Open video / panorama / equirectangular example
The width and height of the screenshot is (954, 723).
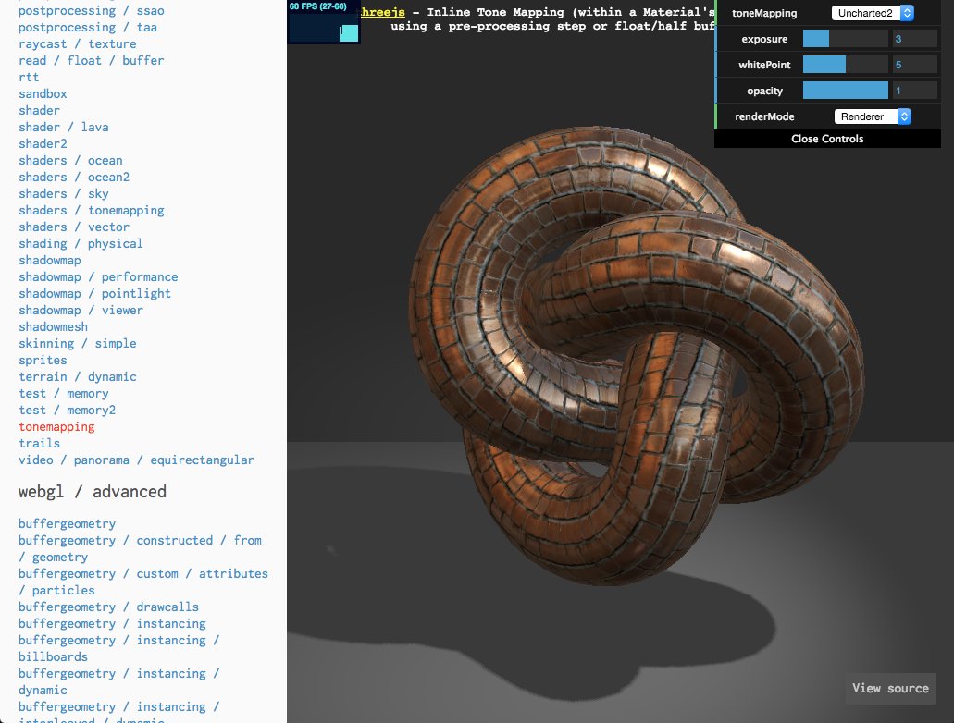136,460
